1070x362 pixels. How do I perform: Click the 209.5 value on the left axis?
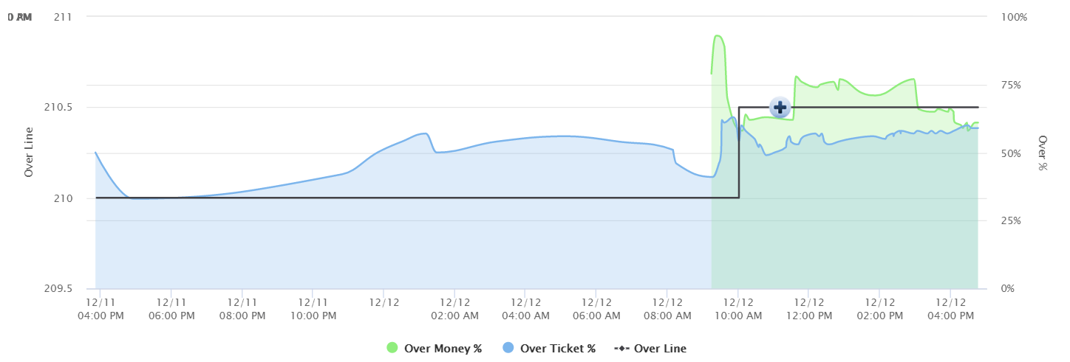(x=59, y=289)
